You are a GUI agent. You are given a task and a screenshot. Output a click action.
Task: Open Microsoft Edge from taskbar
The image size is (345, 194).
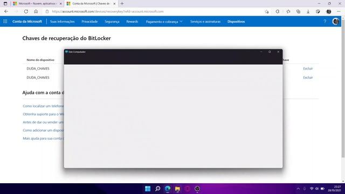pyautogui.click(x=168, y=189)
